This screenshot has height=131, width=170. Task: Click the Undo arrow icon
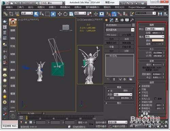(24, 3)
